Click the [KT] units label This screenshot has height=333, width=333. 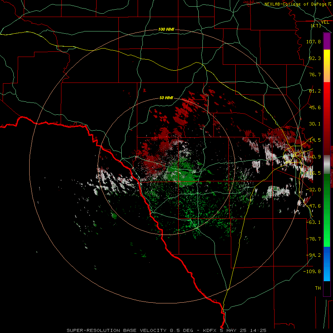tap(316, 26)
